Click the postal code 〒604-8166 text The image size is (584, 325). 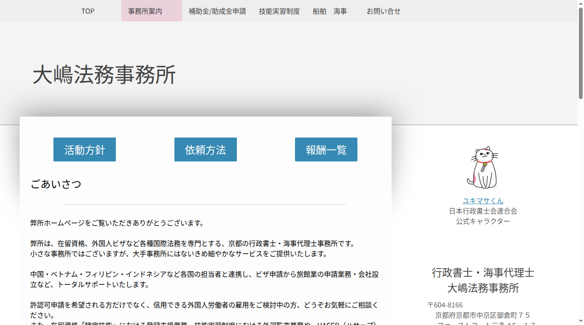click(x=445, y=305)
